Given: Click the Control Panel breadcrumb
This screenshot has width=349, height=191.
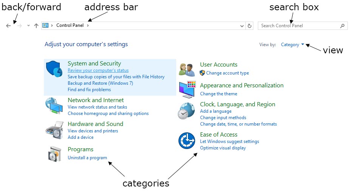Looking at the screenshot, I should point(70,25).
